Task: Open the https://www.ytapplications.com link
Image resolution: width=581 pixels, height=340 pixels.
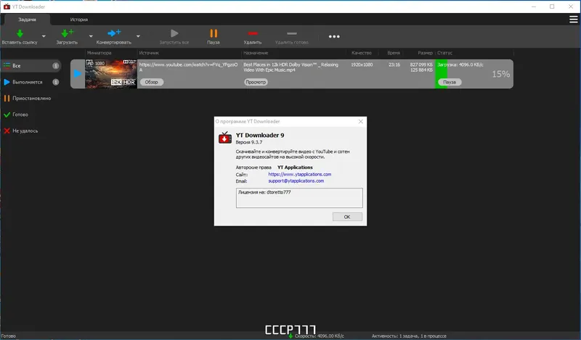Action: point(300,174)
